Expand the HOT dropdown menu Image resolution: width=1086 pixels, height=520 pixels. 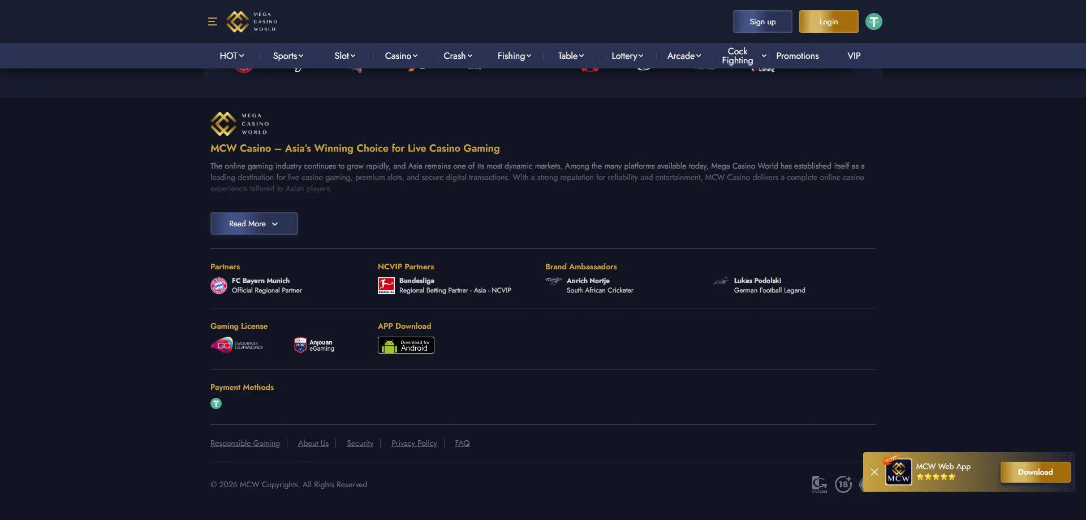tap(232, 55)
